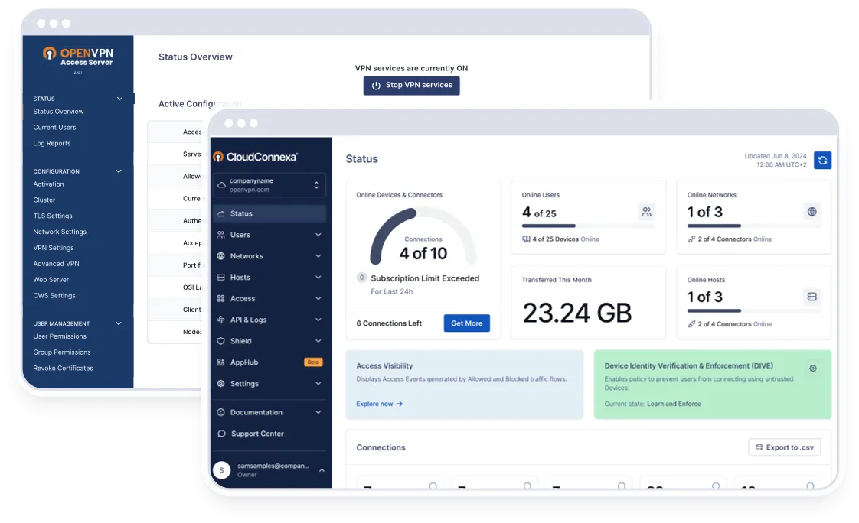Click the Support Center chat icon
The height and width of the screenshot is (523, 859).
click(221, 434)
